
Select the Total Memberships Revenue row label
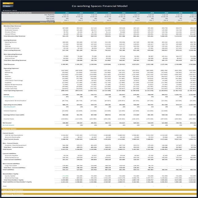(x=14, y=36)
